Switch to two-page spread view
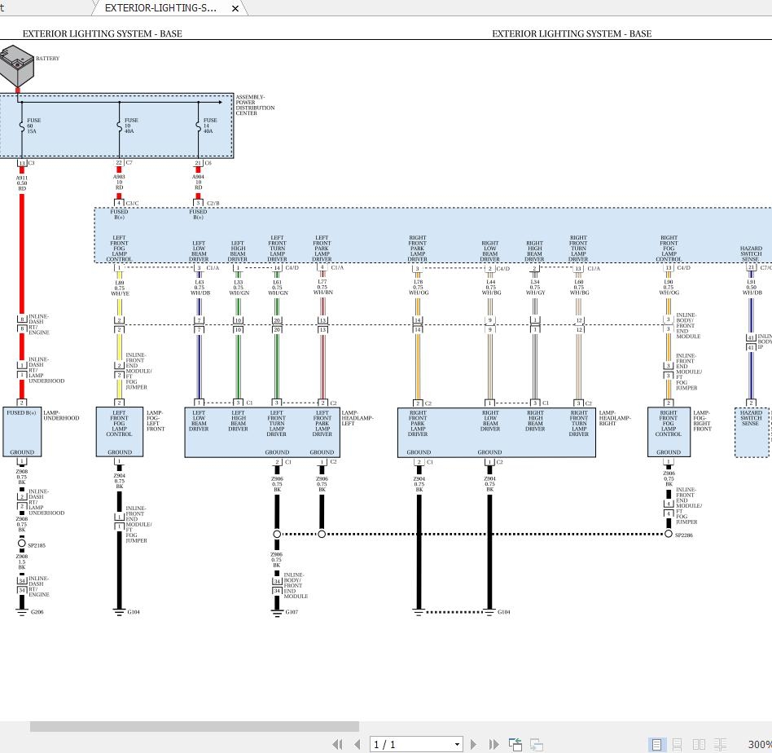 pos(699,744)
